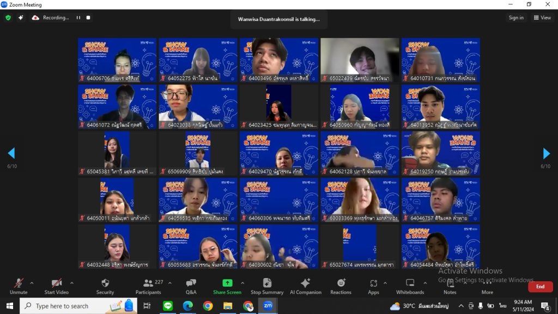Stop the cloud recording
Viewport: 558px width, 314px height.
tap(88, 17)
